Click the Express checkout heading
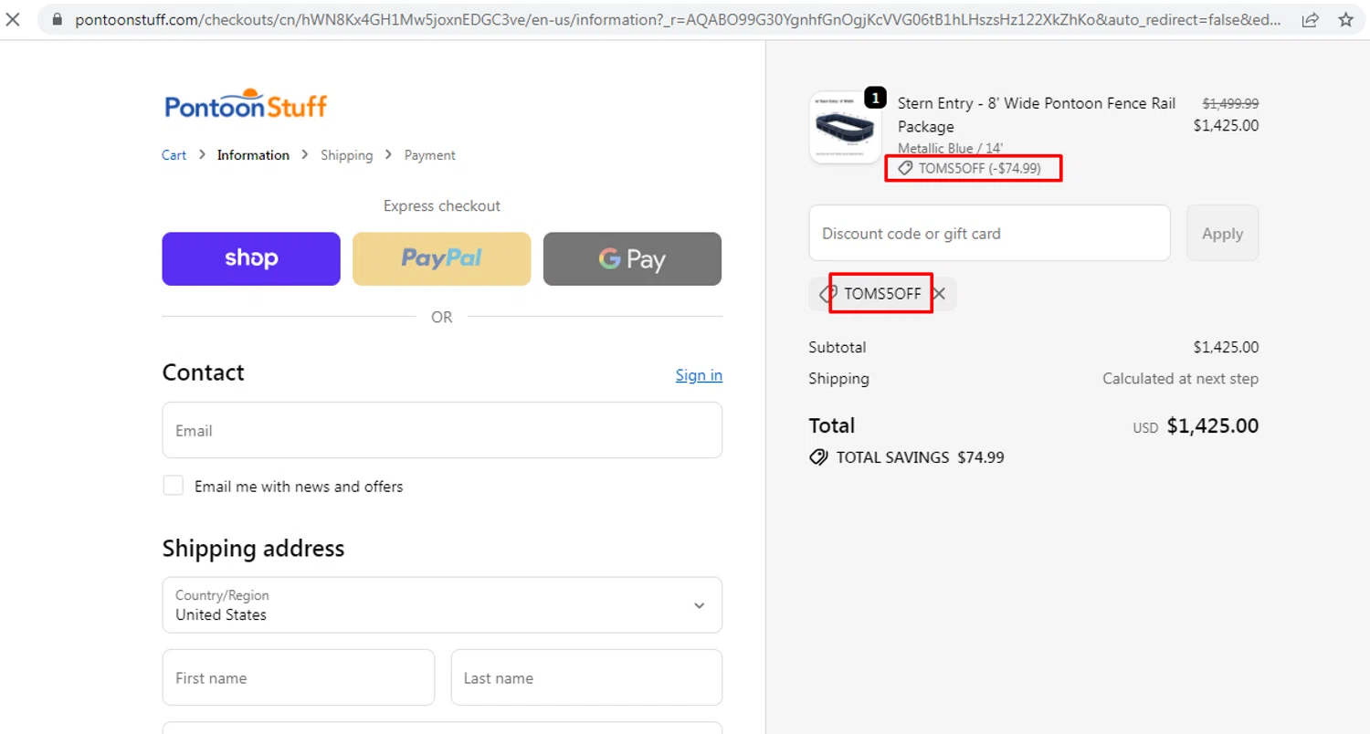This screenshot has height=734, width=1370. point(442,206)
